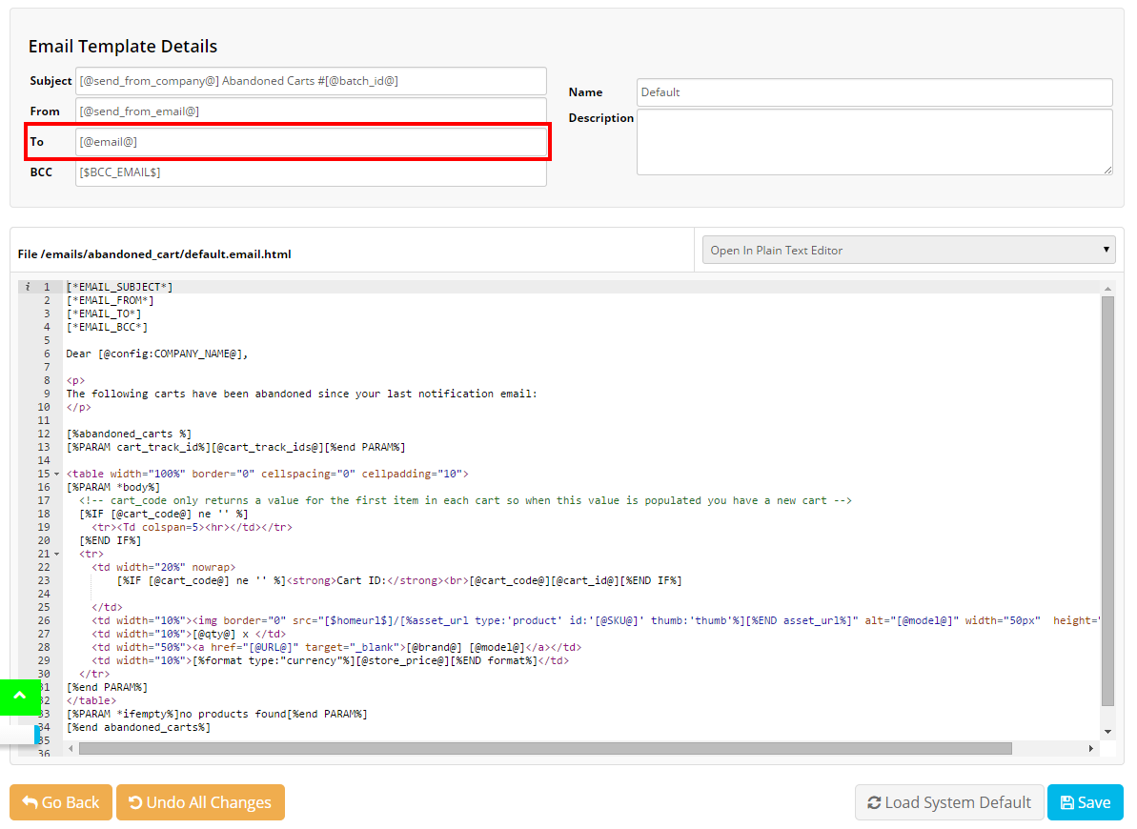The image size is (1137, 829).
Task: Click the From email input field
Action: pyautogui.click(x=311, y=111)
